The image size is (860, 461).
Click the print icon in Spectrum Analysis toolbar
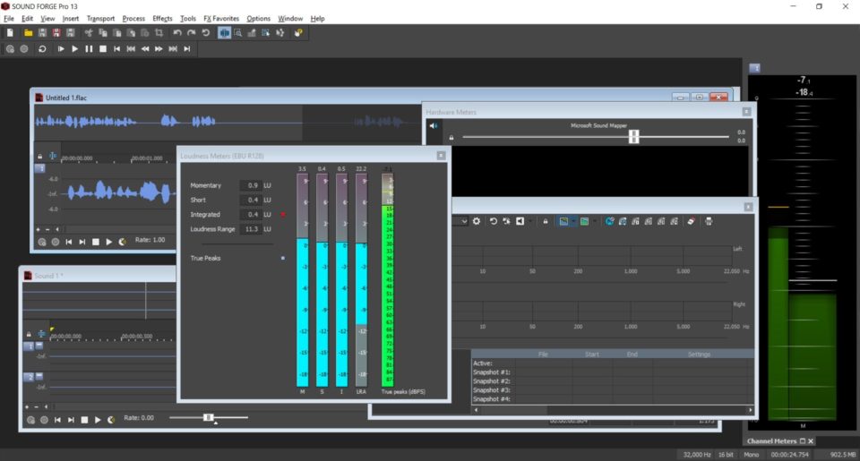point(709,221)
